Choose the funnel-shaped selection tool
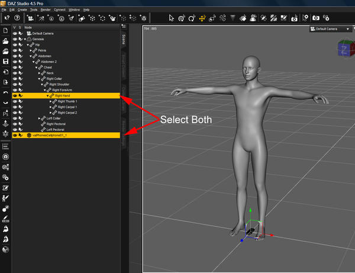355x273 pixels. (233, 18)
